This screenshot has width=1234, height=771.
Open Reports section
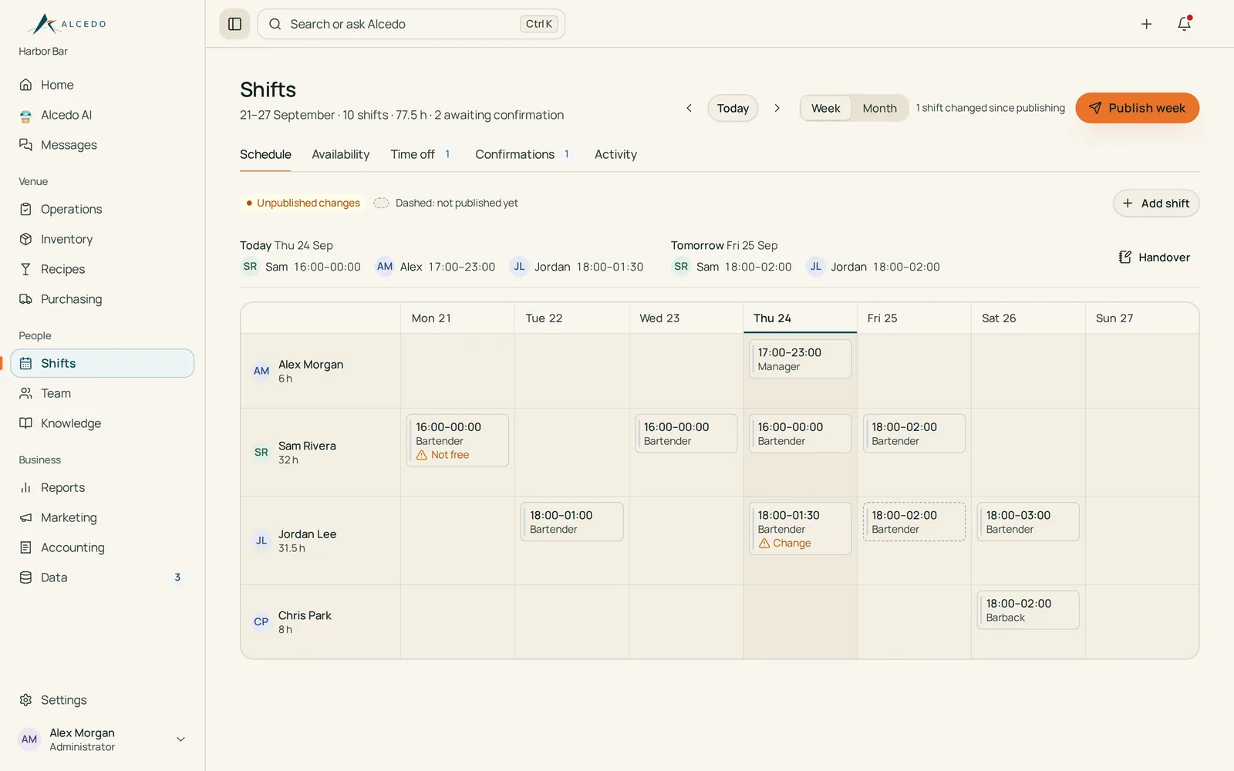point(103,487)
